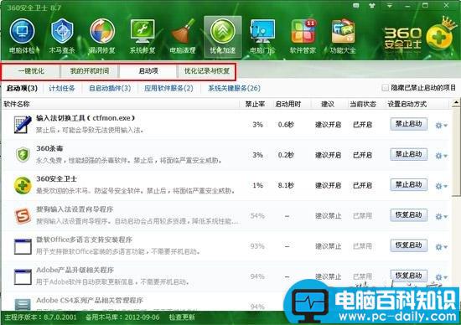
Task: Expand gear options for 微软Office多语言 row
Action: pos(441,247)
